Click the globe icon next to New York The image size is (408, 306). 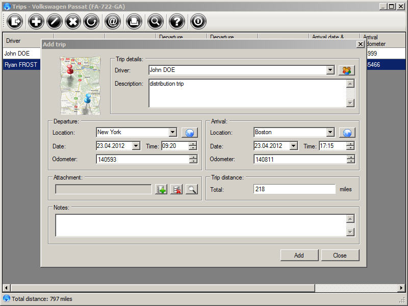click(x=189, y=133)
